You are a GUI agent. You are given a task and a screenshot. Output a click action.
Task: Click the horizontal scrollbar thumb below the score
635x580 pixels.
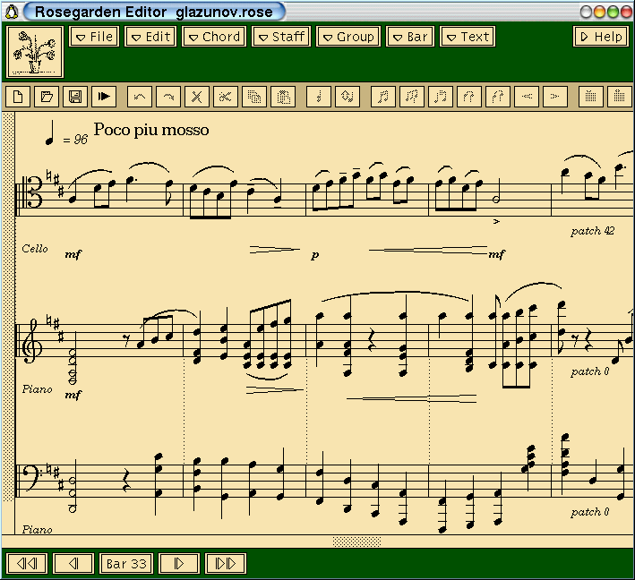point(356,542)
